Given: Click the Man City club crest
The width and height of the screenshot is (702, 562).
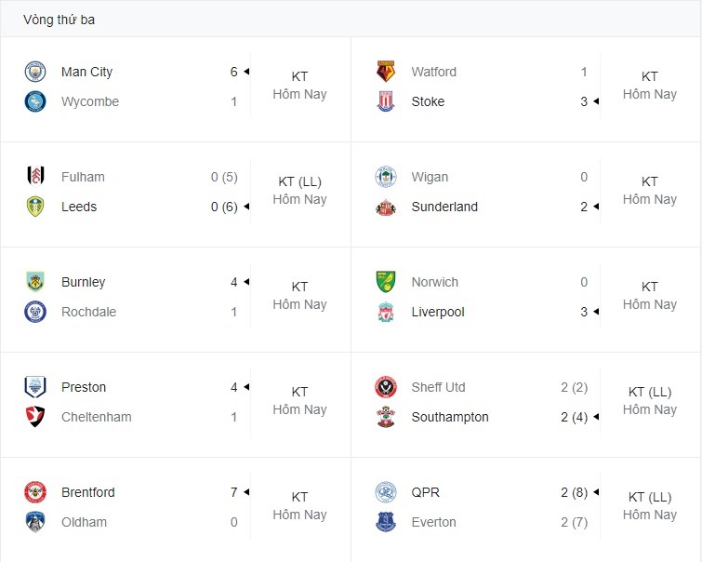Looking at the screenshot, I should 35,72.
